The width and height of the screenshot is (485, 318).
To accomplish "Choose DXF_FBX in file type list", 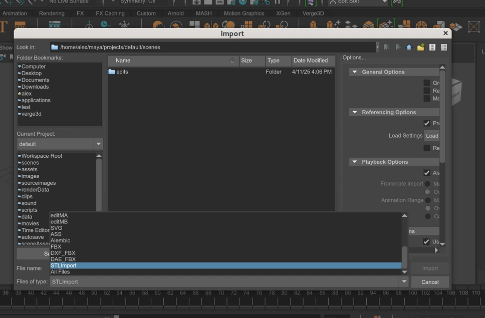I will 225,253.
